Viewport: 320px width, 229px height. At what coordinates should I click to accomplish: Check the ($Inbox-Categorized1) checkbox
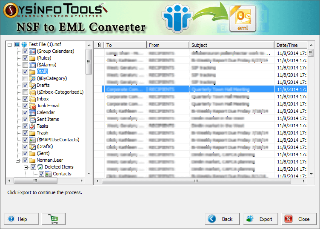pos(25,92)
